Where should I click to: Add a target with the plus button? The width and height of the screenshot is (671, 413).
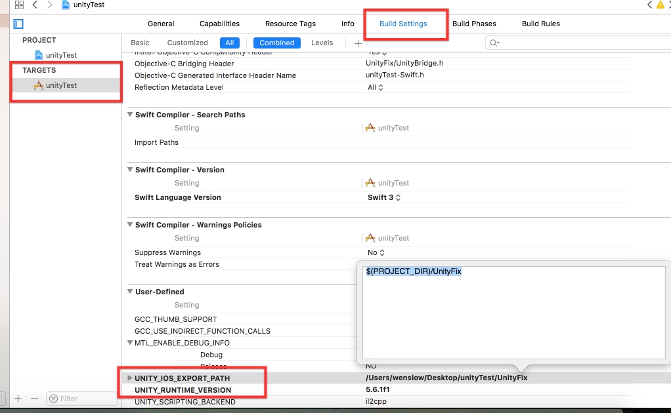click(x=18, y=399)
